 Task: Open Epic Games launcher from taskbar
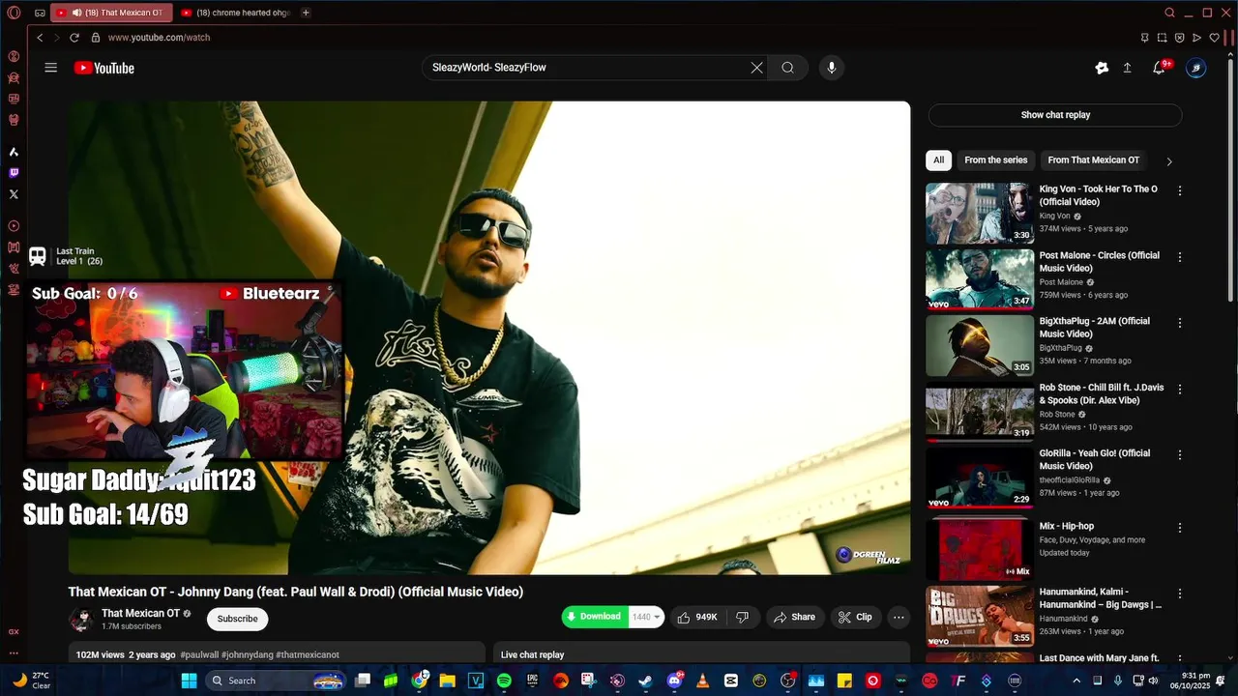pos(532,681)
